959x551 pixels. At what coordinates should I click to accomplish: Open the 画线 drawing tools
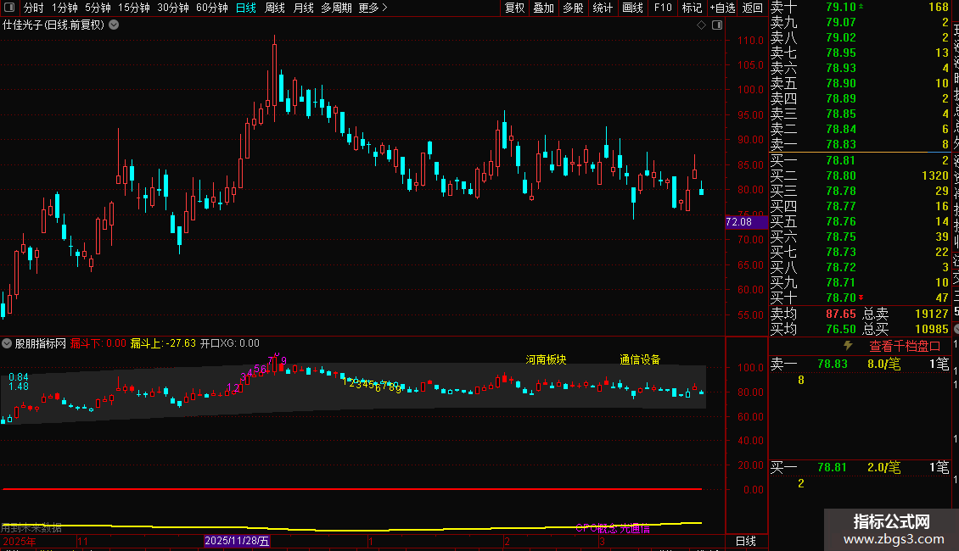632,8
